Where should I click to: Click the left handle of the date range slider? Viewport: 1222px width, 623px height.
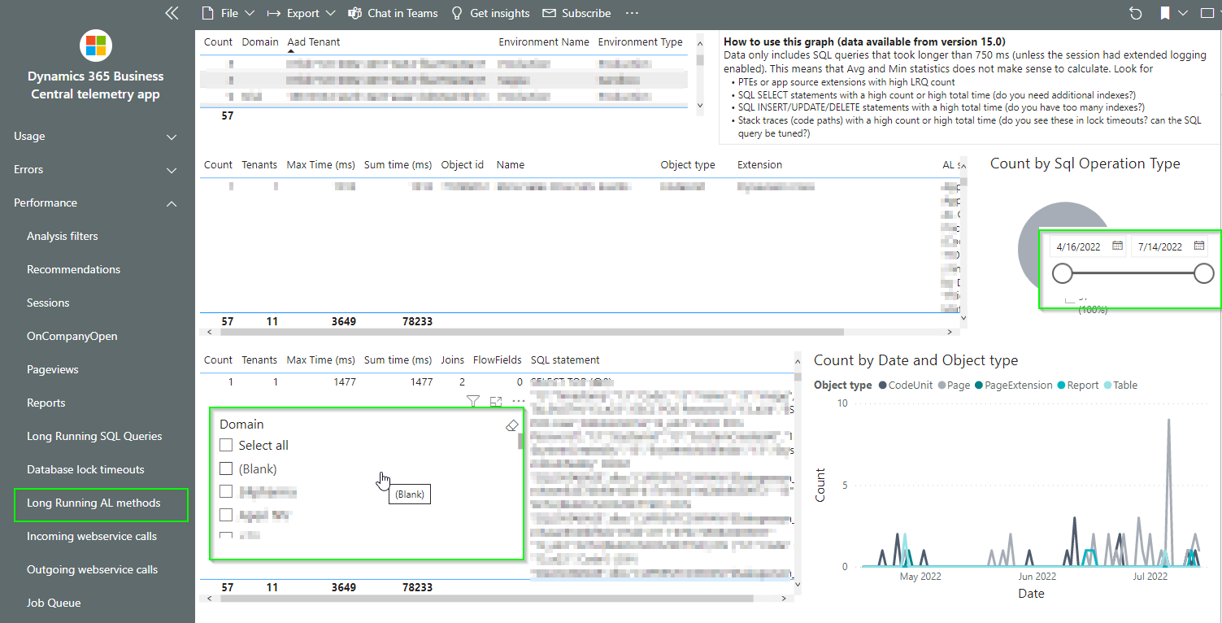pyautogui.click(x=1063, y=273)
